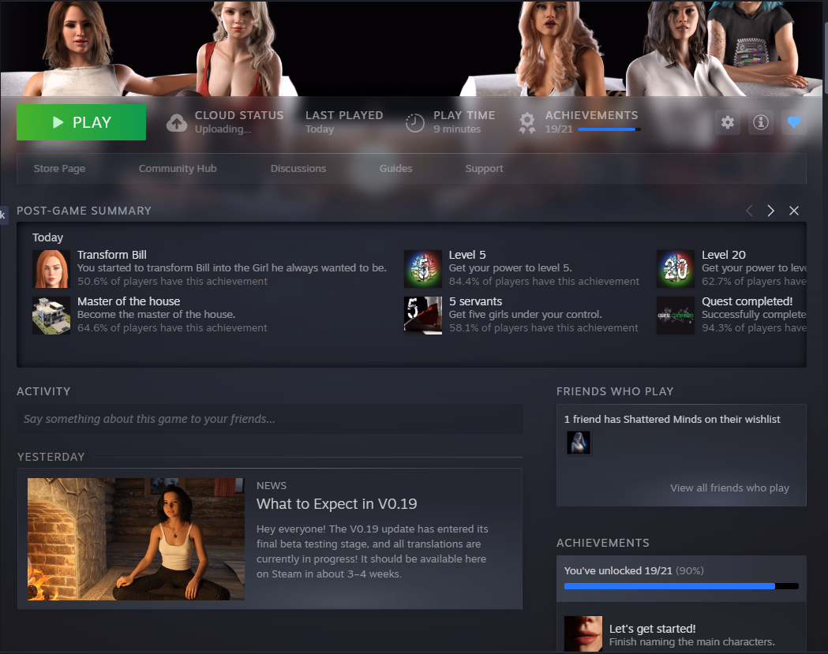Click the play time clock icon
Screen dimensions: 828x654
[415, 123]
